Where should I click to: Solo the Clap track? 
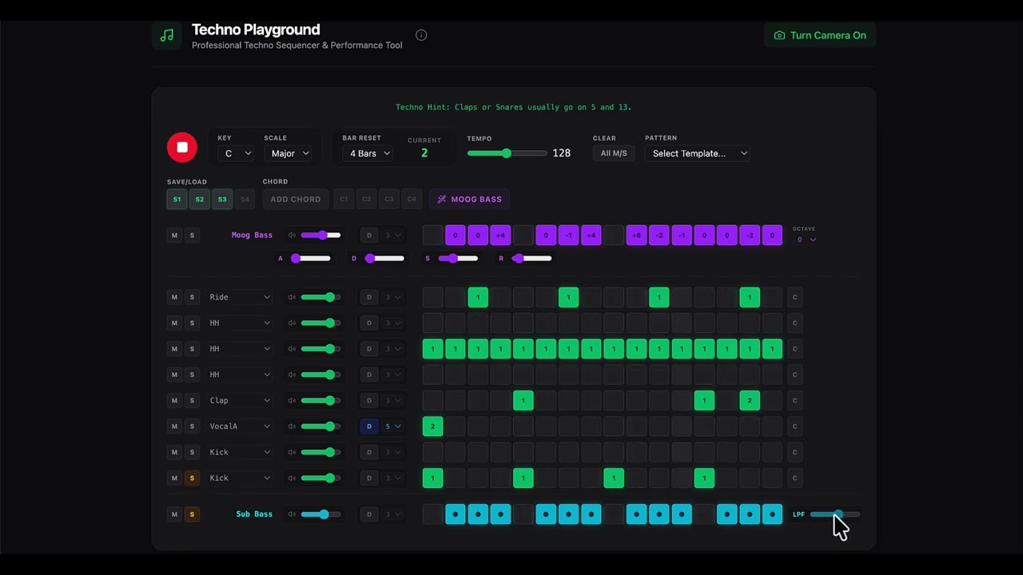(192, 400)
